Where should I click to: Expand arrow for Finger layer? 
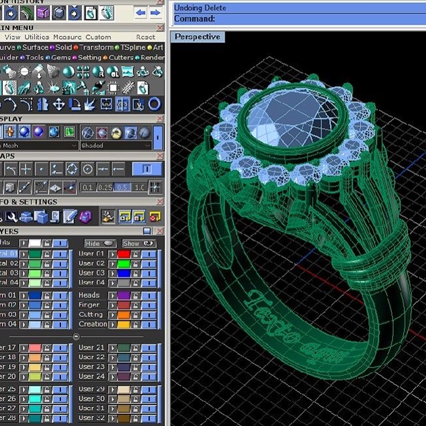click(x=112, y=305)
